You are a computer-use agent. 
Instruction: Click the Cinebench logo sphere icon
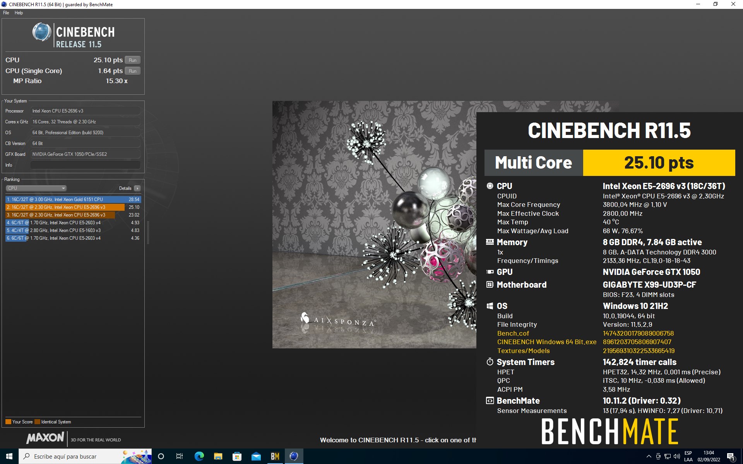42,32
